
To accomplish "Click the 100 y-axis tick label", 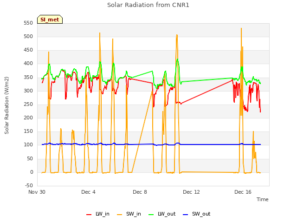I will [x=28, y=144].
